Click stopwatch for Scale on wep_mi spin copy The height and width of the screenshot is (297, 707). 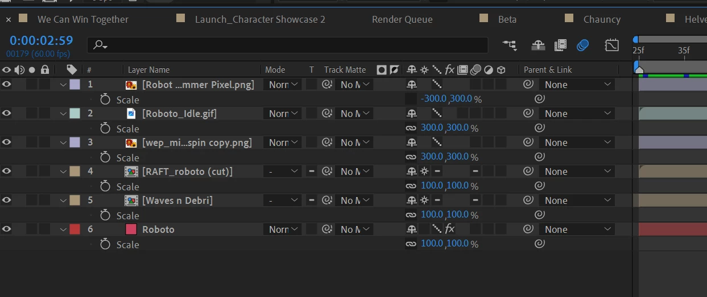pos(105,157)
